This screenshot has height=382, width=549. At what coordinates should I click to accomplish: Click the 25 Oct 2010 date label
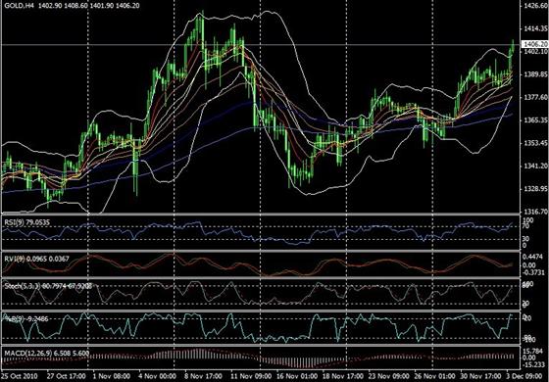click(21, 376)
